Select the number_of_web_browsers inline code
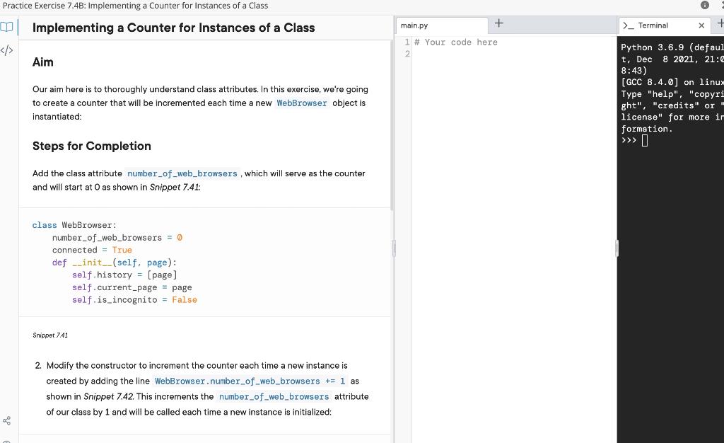Screen dimensions: 724x443 (x=182, y=173)
